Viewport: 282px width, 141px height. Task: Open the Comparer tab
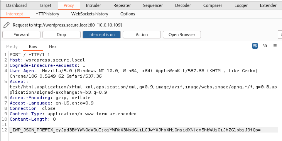(x=213, y=5)
